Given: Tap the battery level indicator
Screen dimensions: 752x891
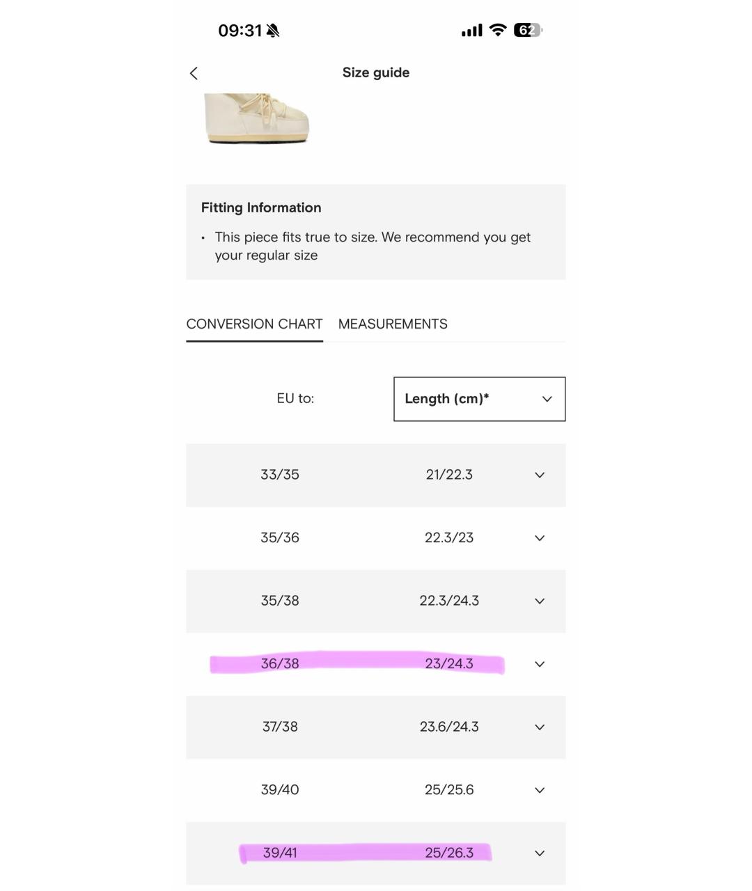Looking at the screenshot, I should 528,30.
